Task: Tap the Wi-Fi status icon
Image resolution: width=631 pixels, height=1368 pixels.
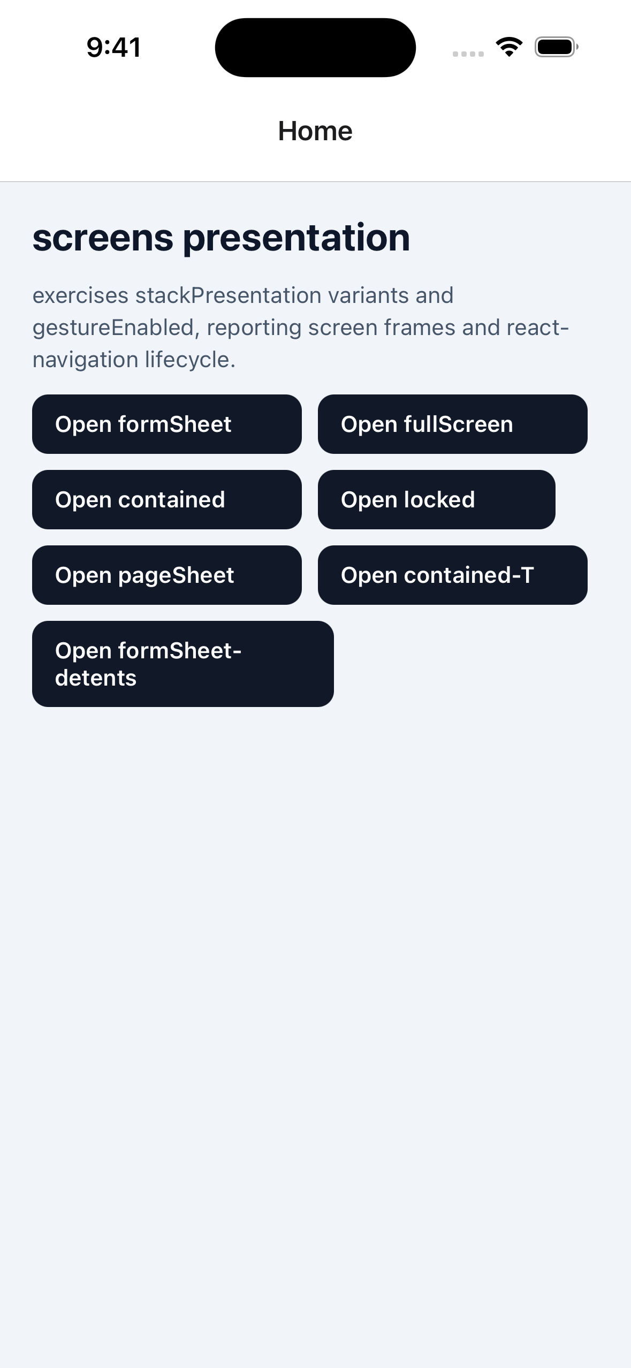Action: [509, 47]
